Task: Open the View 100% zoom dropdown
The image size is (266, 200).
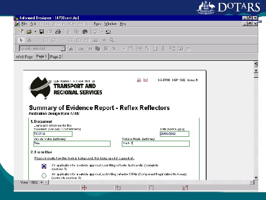Action: point(42,182)
